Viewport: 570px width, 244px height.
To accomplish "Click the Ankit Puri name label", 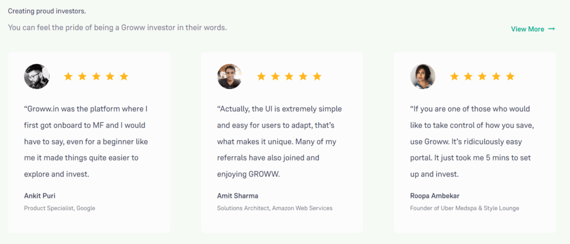I will [40, 196].
